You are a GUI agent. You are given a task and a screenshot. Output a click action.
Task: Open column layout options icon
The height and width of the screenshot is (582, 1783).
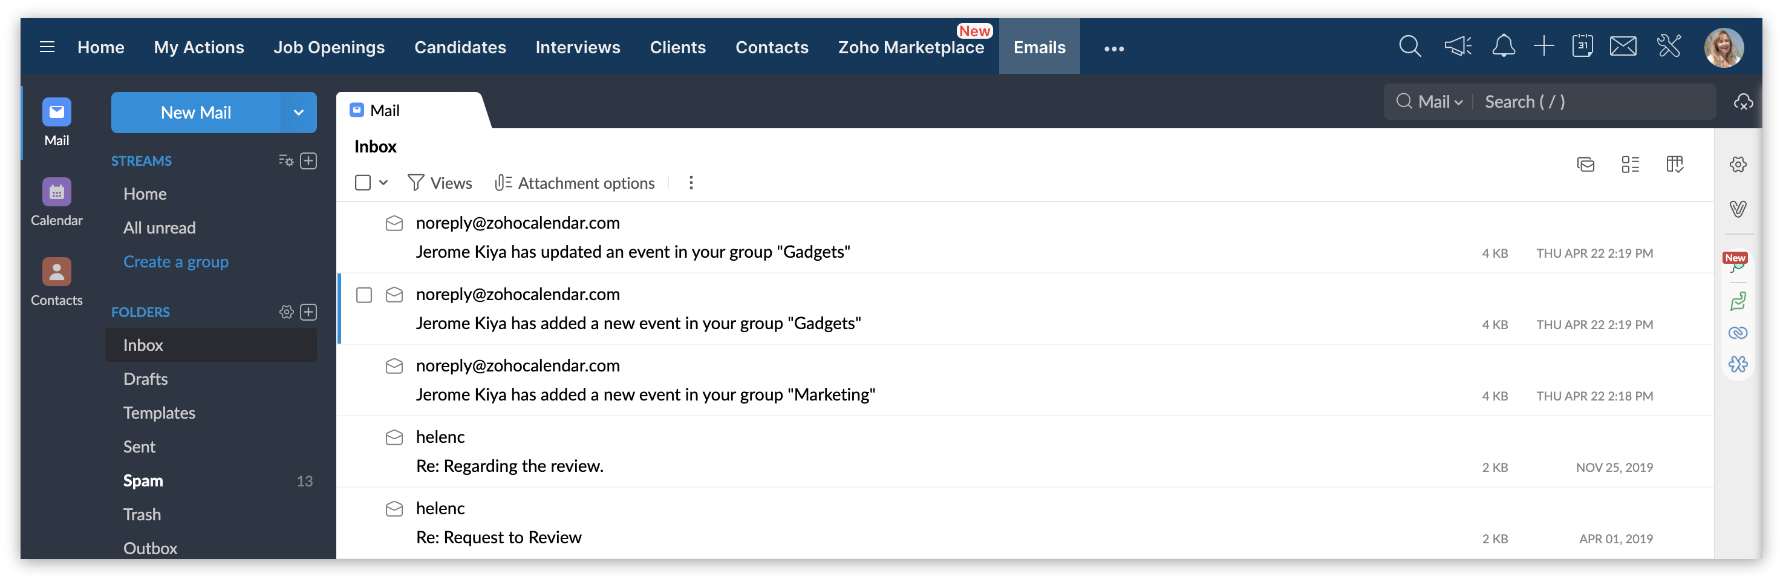(x=1674, y=164)
